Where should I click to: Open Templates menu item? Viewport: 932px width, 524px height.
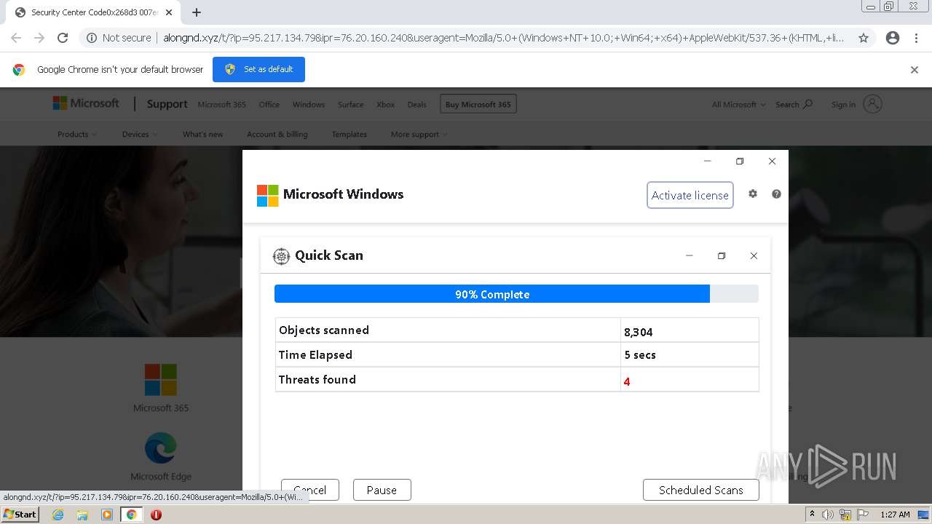point(349,135)
